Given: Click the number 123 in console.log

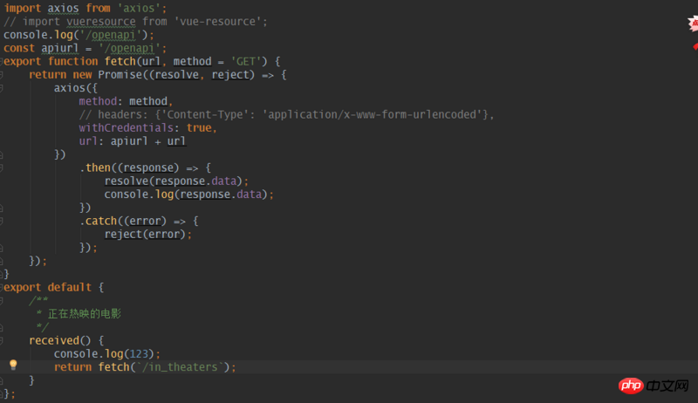Looking at the screenshot, I should [139, 354].
